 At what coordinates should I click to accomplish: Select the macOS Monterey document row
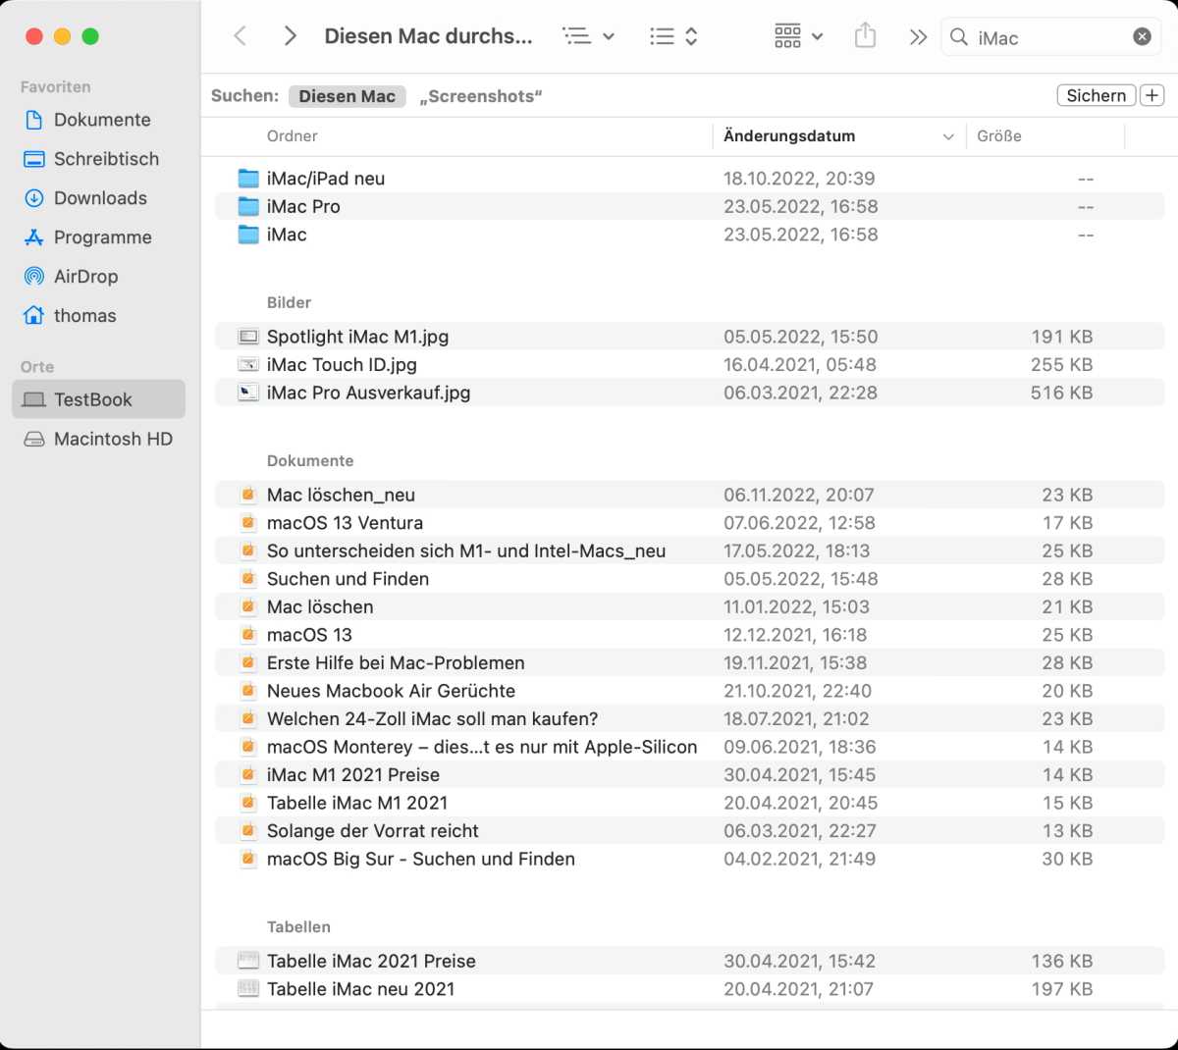tap(690, 747)
